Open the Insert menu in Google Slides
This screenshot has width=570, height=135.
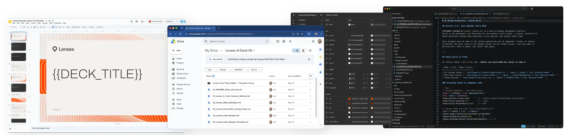coord(27,23)
